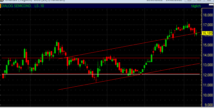The width and height of the screenshot is (214, 108).
Task: Click the 17,000 price axis label
Action: point(208,25)
